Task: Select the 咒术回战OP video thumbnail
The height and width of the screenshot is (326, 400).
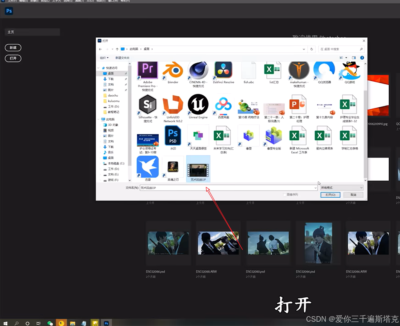Action: coord(198,169)
